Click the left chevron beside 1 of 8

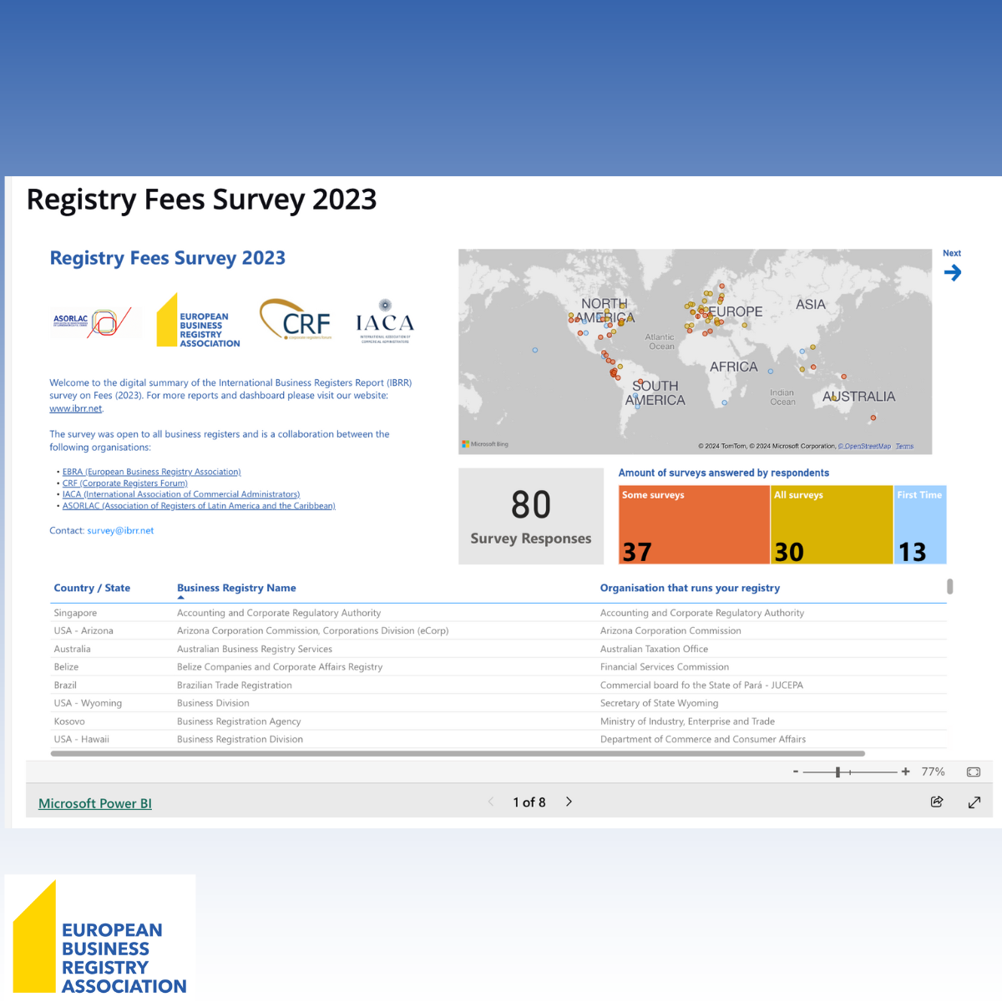point(491,802)
